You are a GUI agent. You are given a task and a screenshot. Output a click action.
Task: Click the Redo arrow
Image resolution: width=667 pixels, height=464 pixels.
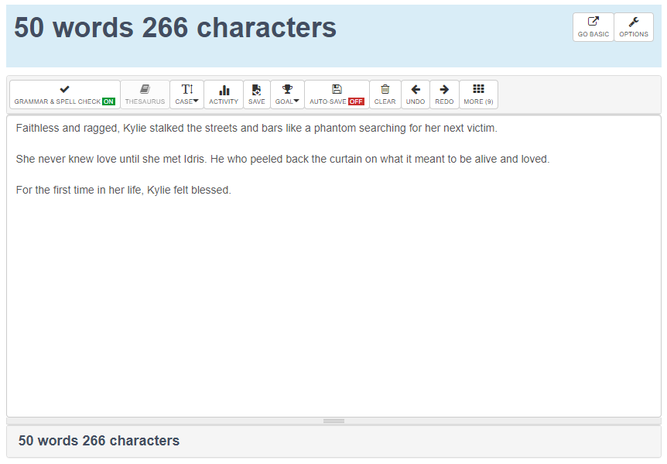tap(444, 95)
